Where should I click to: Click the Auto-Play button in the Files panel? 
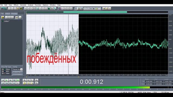[x=18, y=72]
